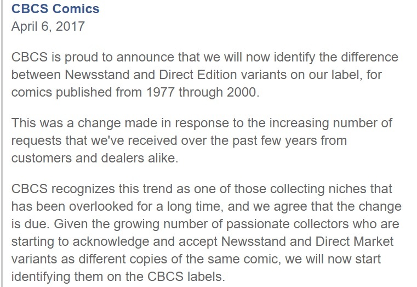Click the phrase 'Direct Market' in the last paragraph
Image resolution: width=417 pixels, height=287 pixels.
[x=355, y=241]
